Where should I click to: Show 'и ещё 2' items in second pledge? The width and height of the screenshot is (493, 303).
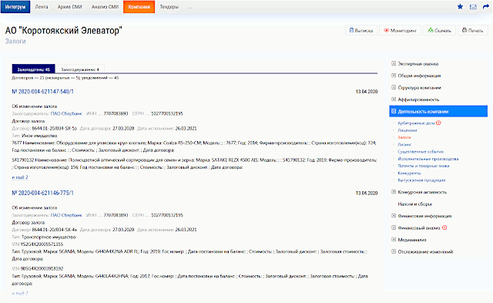20,293
